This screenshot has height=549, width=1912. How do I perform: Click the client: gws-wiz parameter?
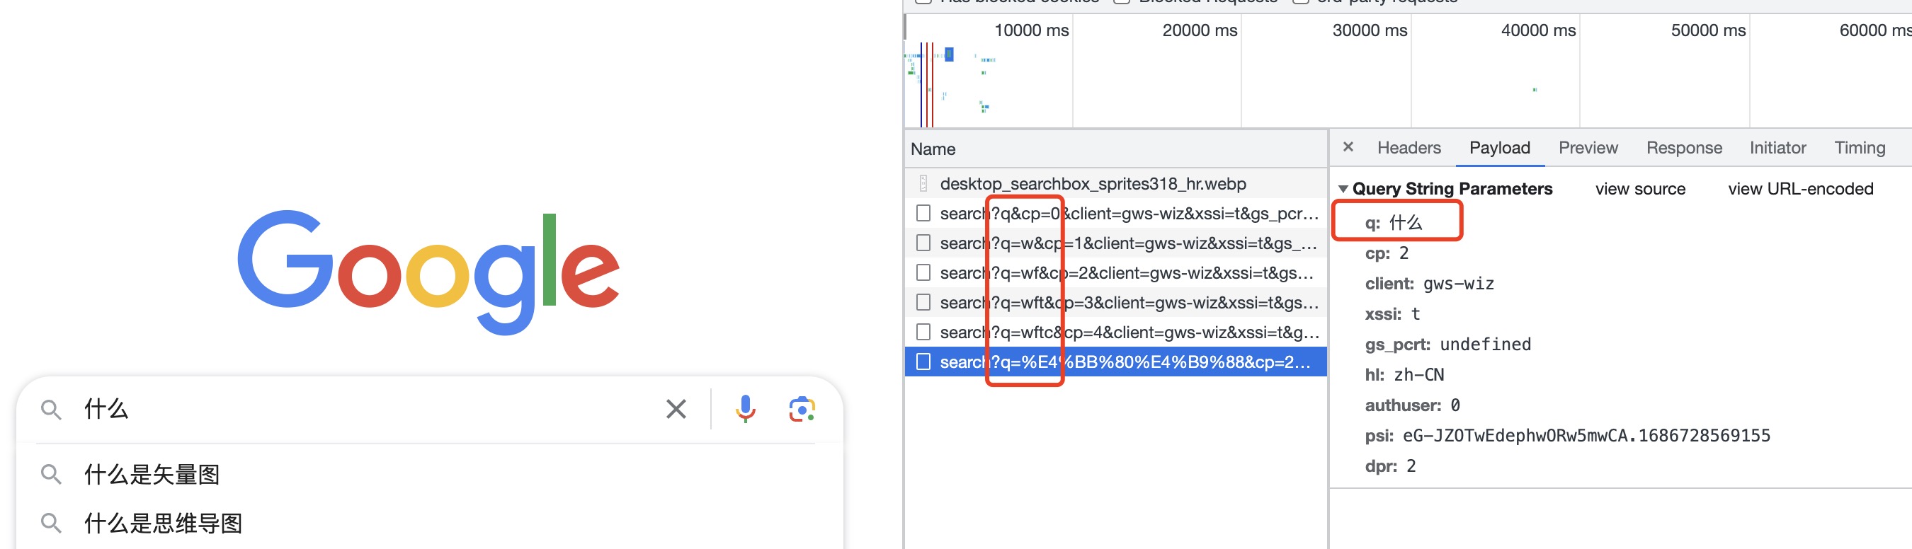1430,284
